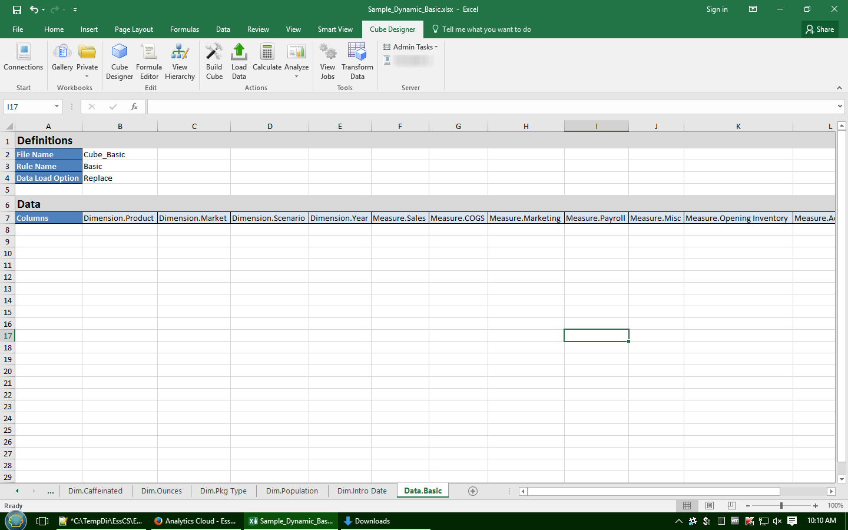This screenshot has height=530, width=848.
Task: Click Sign in at the title bar
Action: (x=717, y=9)
